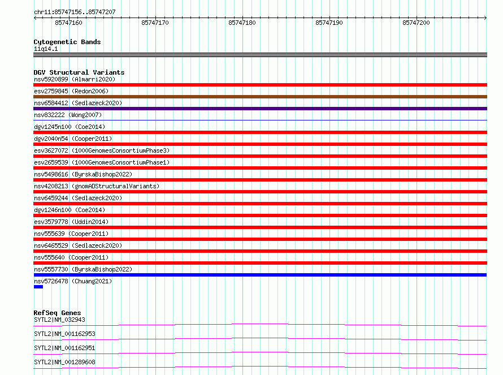Click the red bar under dgv1246n100

click(x=260, y=215)
